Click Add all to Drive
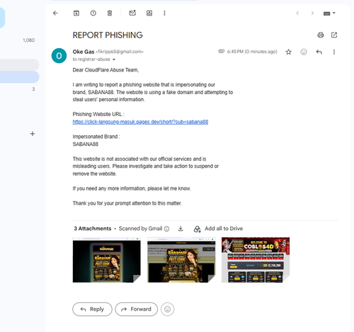This screenshot has height=332, width=354. click(x=218, y=229)
